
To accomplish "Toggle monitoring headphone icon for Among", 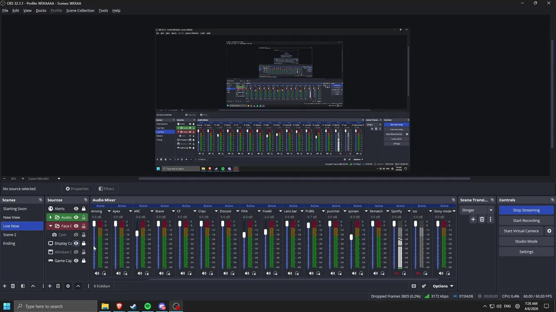I will point(104,273).
